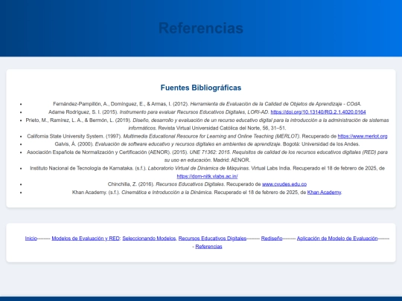This screenshot has width=402, height=301.
Task: Select the California State University System reference
Action: click(207, 136)
